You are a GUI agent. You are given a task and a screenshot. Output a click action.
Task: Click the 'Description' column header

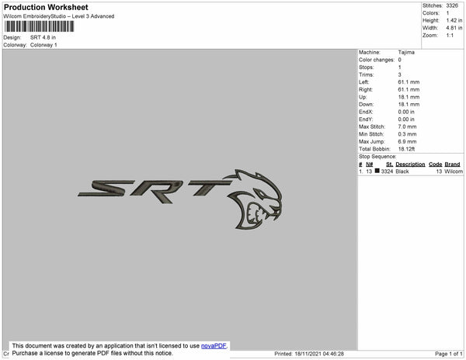410,164
